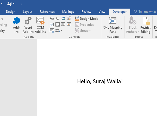Click the Tell me search box

146,12
